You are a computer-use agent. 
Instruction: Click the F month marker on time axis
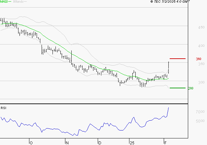click(x=165, y=143)
